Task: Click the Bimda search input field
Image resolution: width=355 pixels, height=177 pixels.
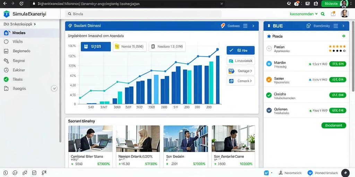Action: click(143, 14)
